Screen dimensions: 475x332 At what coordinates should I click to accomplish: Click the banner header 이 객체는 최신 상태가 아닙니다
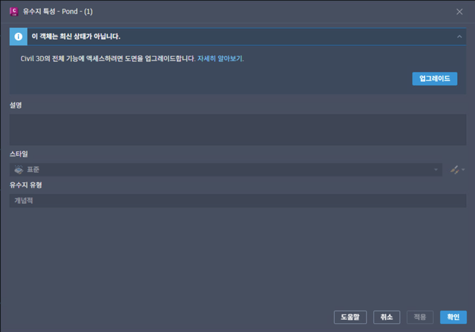76,37
